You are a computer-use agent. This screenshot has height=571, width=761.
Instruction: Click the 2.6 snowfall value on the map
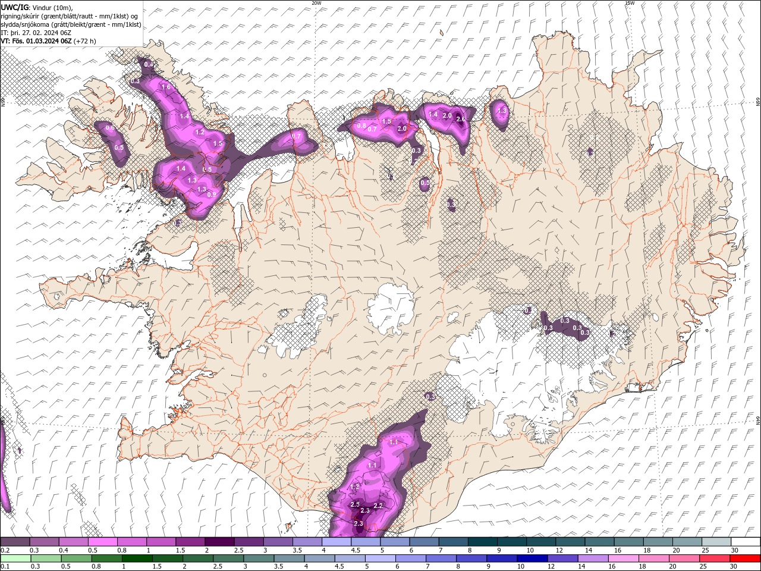click(x=461, y=119)
